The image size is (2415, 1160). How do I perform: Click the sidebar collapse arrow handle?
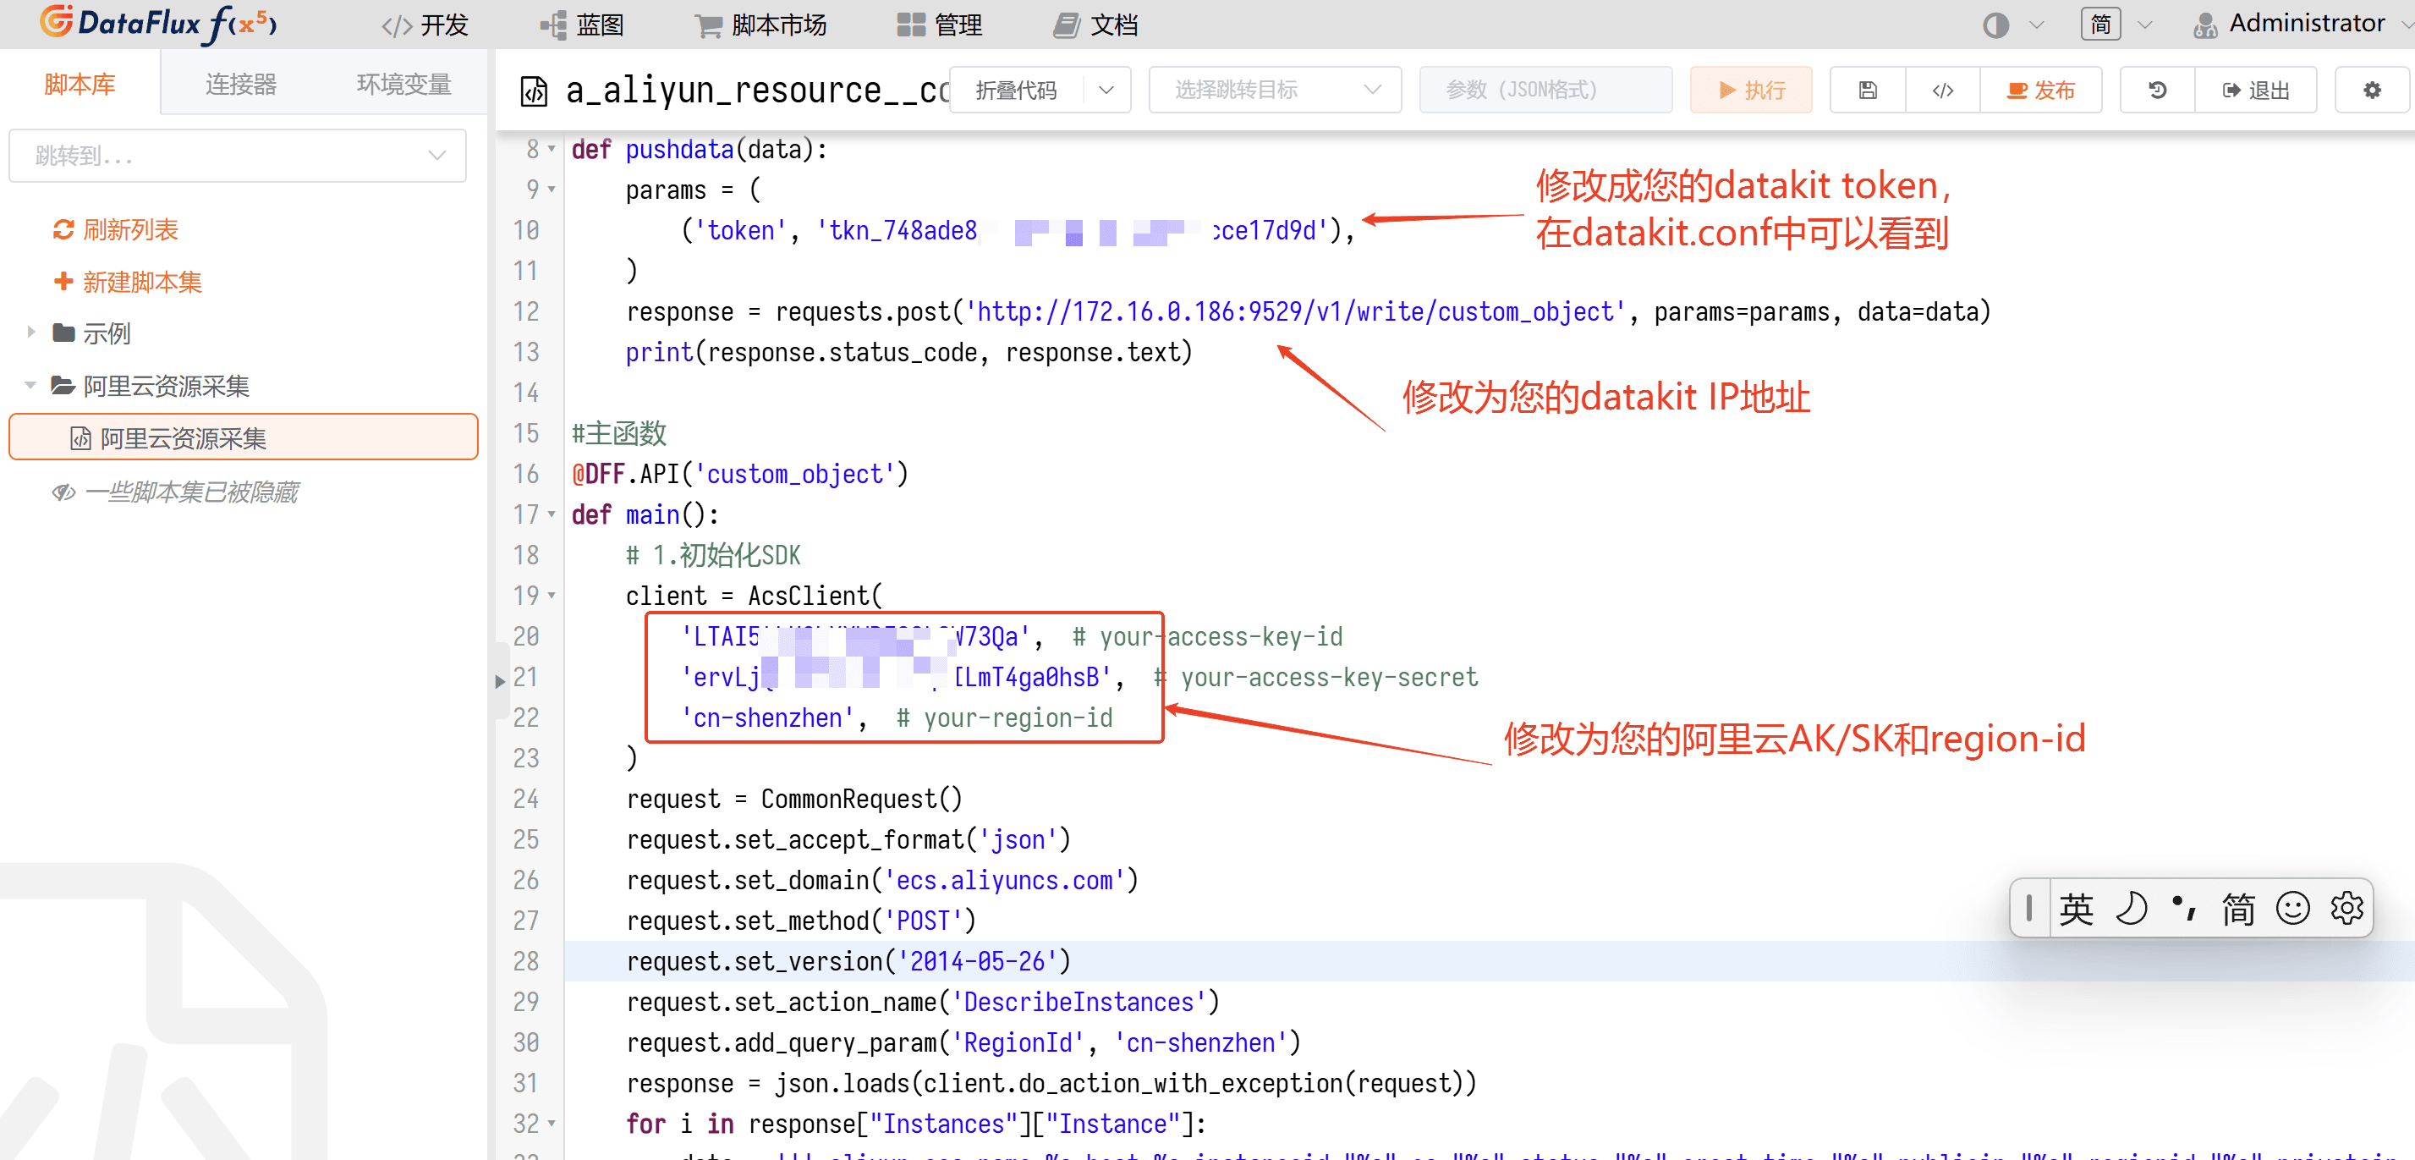pyautogui.click(x=501, y=680)
